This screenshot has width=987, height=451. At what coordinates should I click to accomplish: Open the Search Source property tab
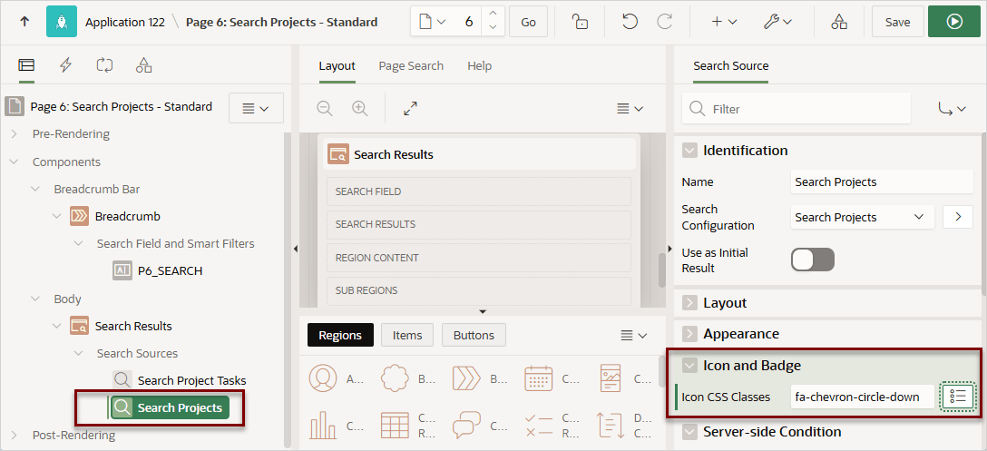point(731,66)
